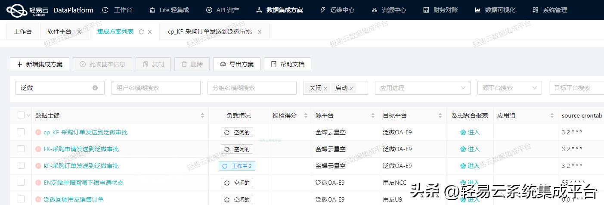Close the 软件平台 tab
Screen dimensions: 604x205
[79, 32]
